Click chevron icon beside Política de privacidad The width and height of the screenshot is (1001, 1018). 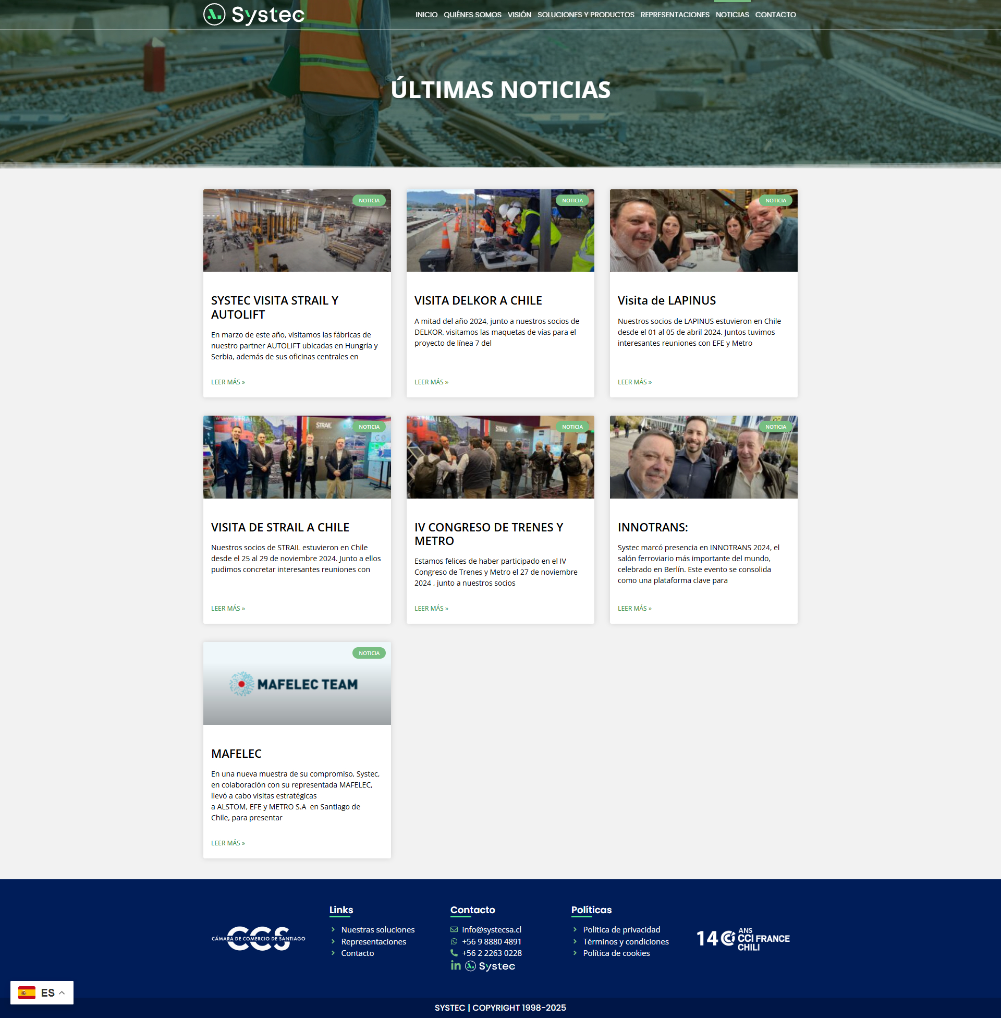pyautogui.click(x=575, y=930)
